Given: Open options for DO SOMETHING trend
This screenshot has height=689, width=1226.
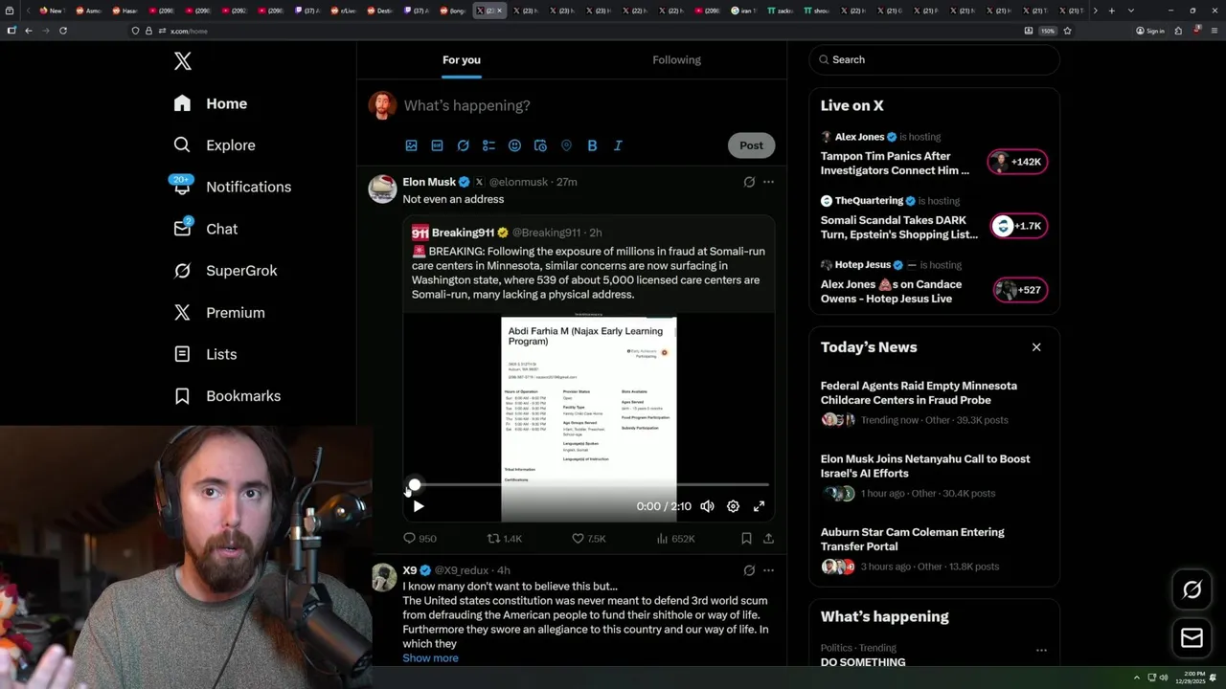Looking at the screenshot, I should pos(1041,651).
